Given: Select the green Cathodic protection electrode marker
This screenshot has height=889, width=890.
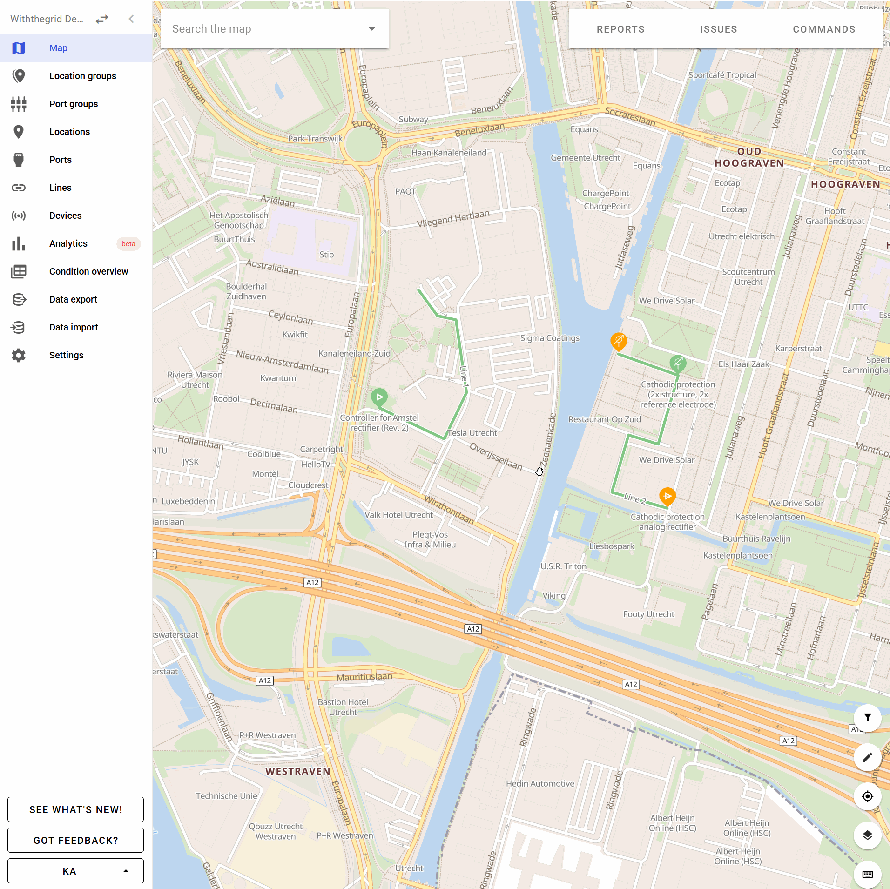Looking at the screenshot, I should coord(678,362).
